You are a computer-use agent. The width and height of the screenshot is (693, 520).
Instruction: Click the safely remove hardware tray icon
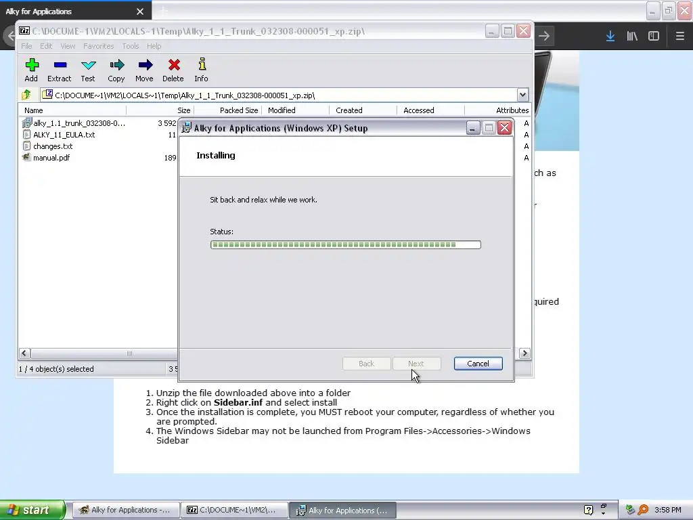(x=630, y=510)
